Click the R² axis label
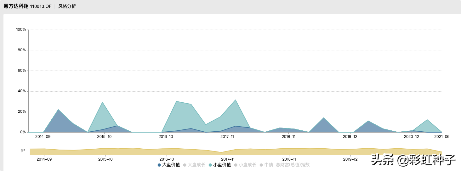461x171 pixels. (x=23, y=151)
